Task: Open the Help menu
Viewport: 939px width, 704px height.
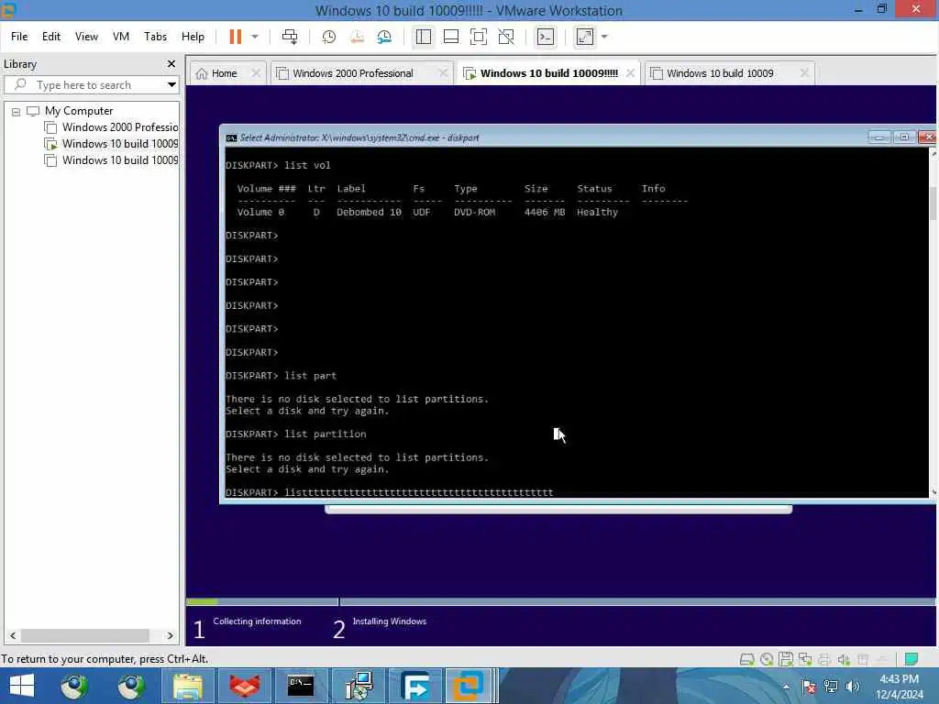Action: pyautogui.click(x=193, y=37)
